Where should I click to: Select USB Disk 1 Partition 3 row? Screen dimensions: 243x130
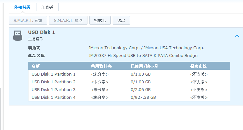click(129, 90)
